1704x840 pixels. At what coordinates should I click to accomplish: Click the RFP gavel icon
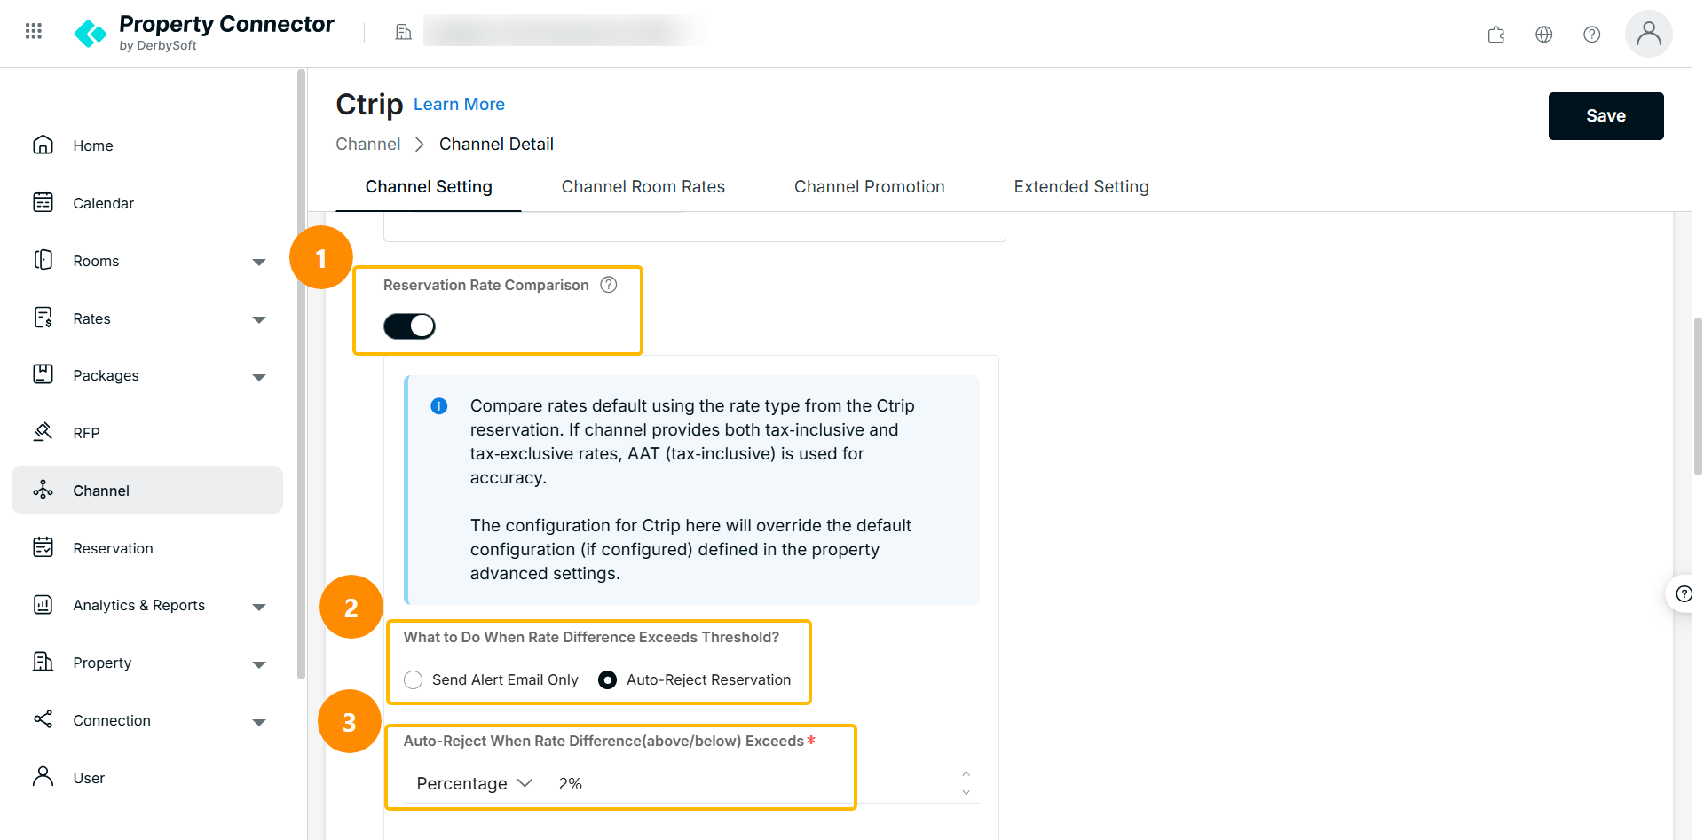coord(43,432)
